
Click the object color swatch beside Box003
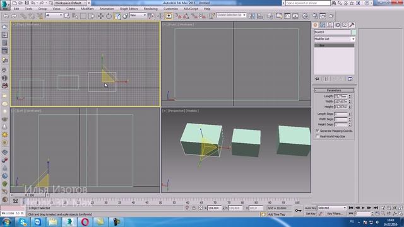353,32
